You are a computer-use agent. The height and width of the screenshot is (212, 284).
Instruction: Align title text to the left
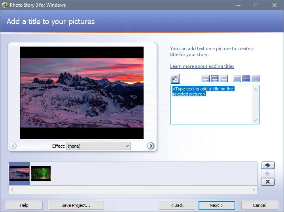[x=205, y=79]
